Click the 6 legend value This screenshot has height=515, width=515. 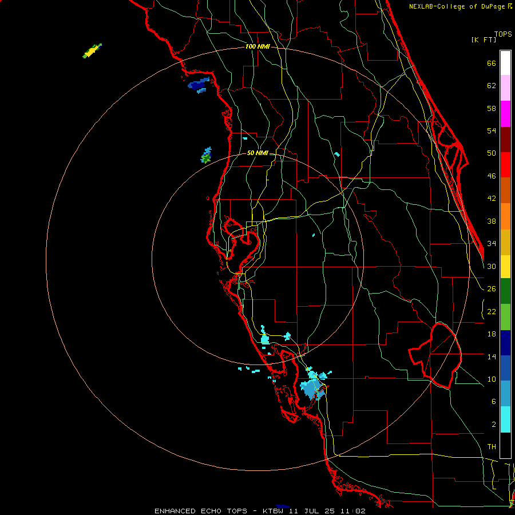pyautogui.click(x=493, y=401)
